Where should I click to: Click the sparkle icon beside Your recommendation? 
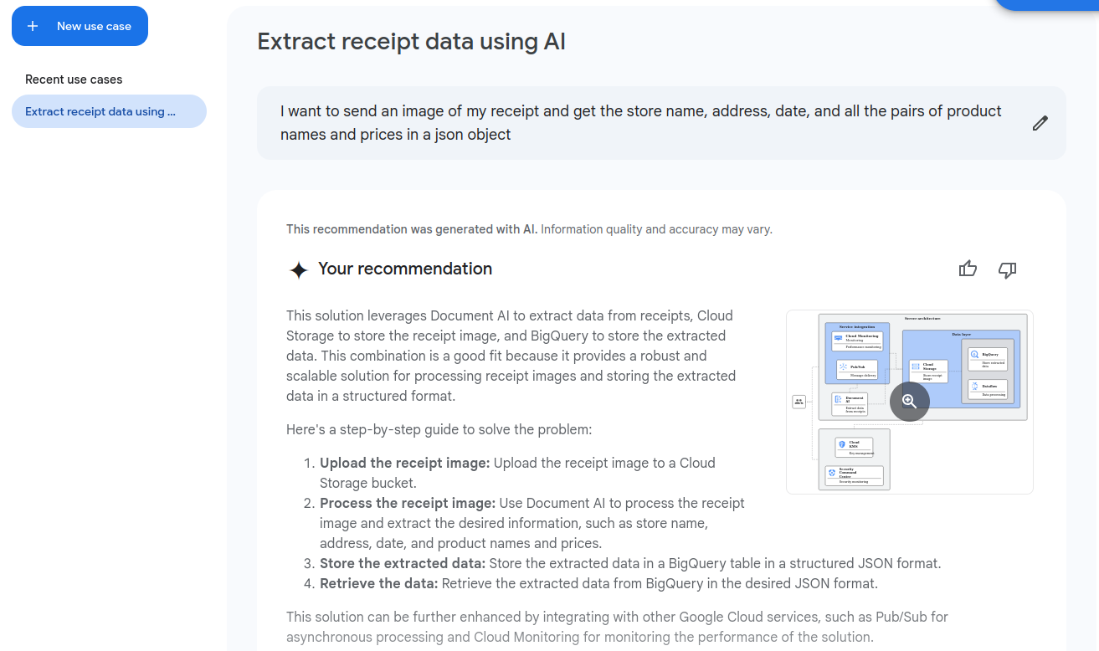(299, 270)
